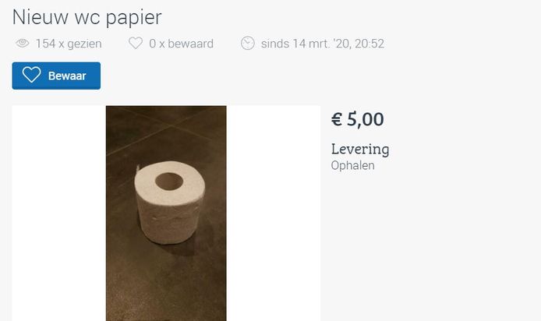Click the left white margin of the photo

click(59, 213)
